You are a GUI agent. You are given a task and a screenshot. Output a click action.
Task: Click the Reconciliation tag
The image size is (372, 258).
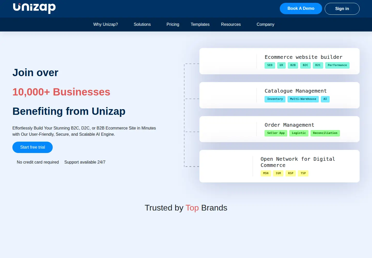(325, 133)
